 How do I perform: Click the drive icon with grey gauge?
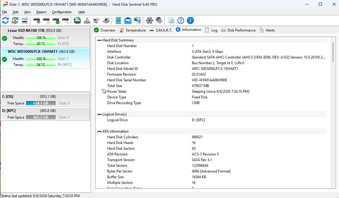click(37, 20)
